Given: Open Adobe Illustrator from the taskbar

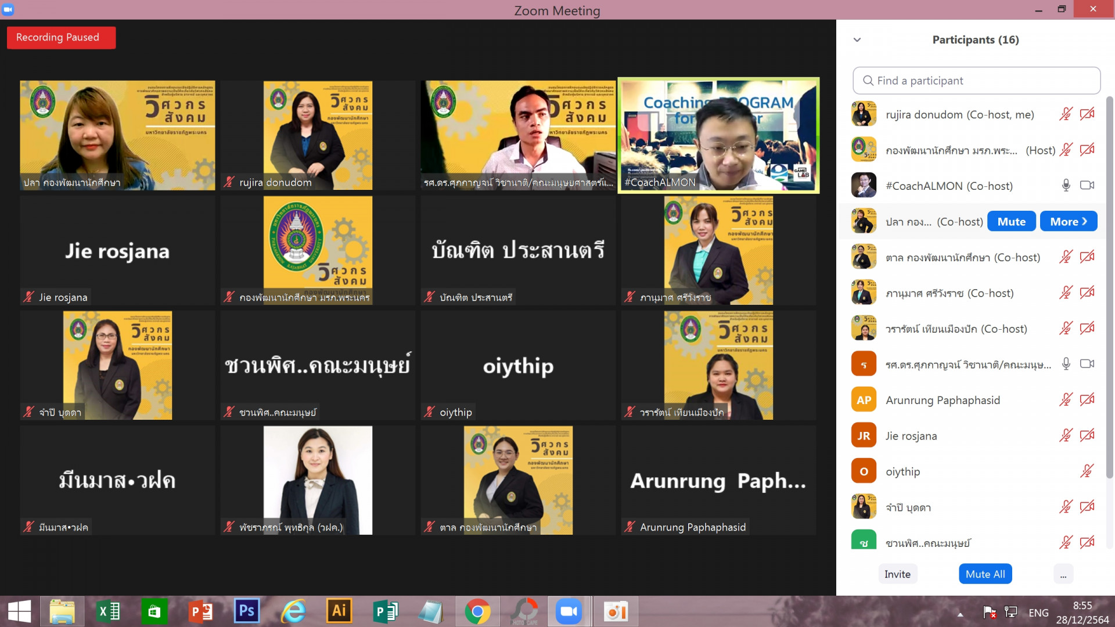Looking at the screenshot, I should click(339, 611).
